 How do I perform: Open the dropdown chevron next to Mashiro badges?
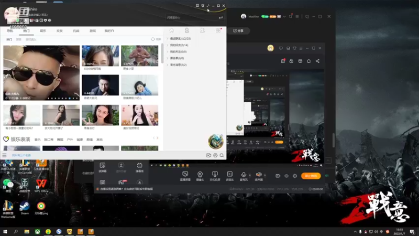point(284,16)
